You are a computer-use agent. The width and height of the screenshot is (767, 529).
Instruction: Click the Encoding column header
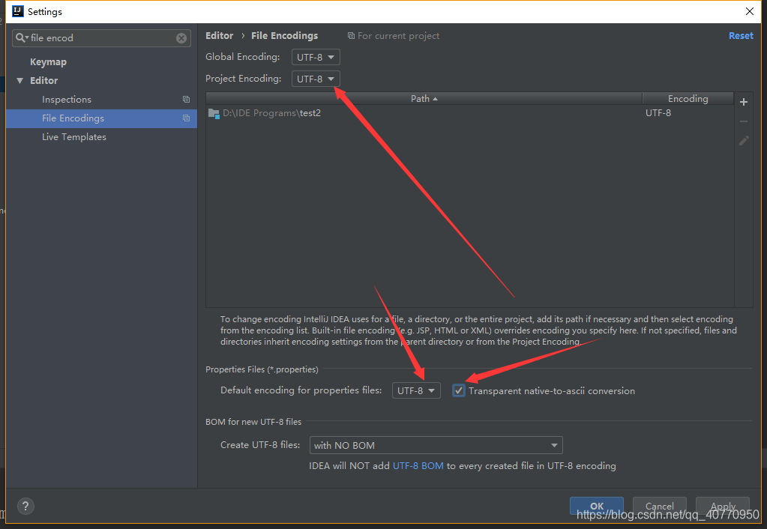[688, 99]
